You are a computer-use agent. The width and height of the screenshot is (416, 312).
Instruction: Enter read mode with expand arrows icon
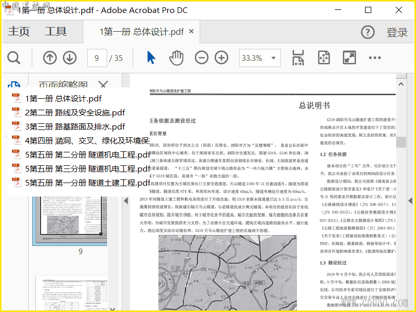point(349,58)
